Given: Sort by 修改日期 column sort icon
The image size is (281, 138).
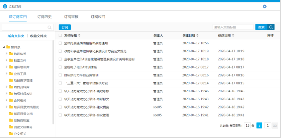Looking at the screenshot, I should click(x=233, y=35).
